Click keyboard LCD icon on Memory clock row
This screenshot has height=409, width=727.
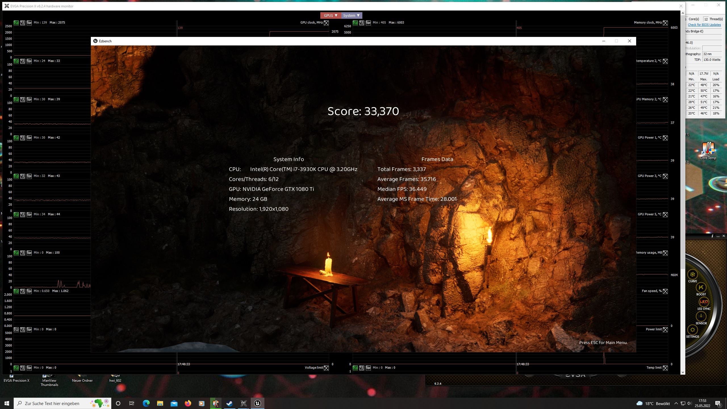pos(362,23)
